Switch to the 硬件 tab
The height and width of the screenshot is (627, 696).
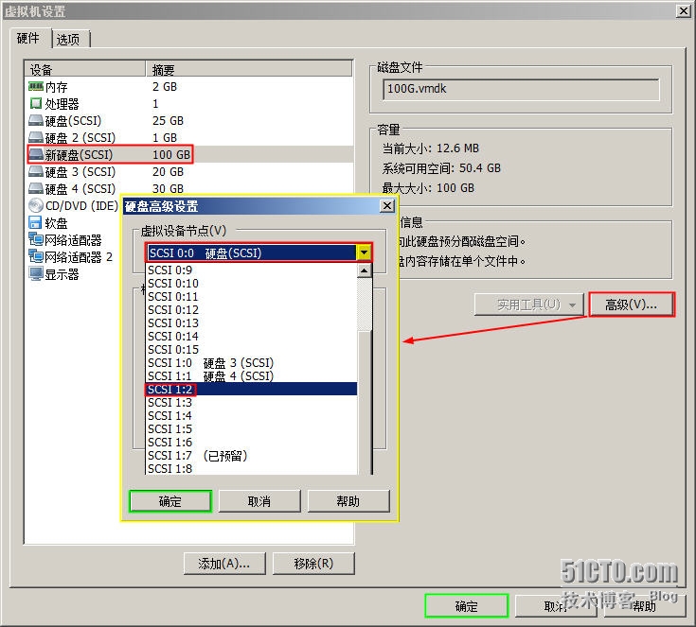[x=28, y=38]
